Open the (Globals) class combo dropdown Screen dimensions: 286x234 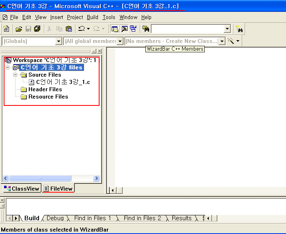pyautogui.click(x=58, y=41)
